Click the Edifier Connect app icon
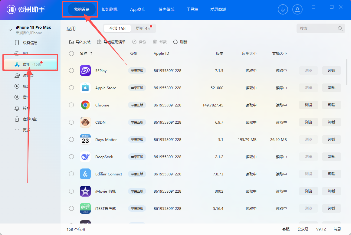The image size is (351, 235). 85,174
